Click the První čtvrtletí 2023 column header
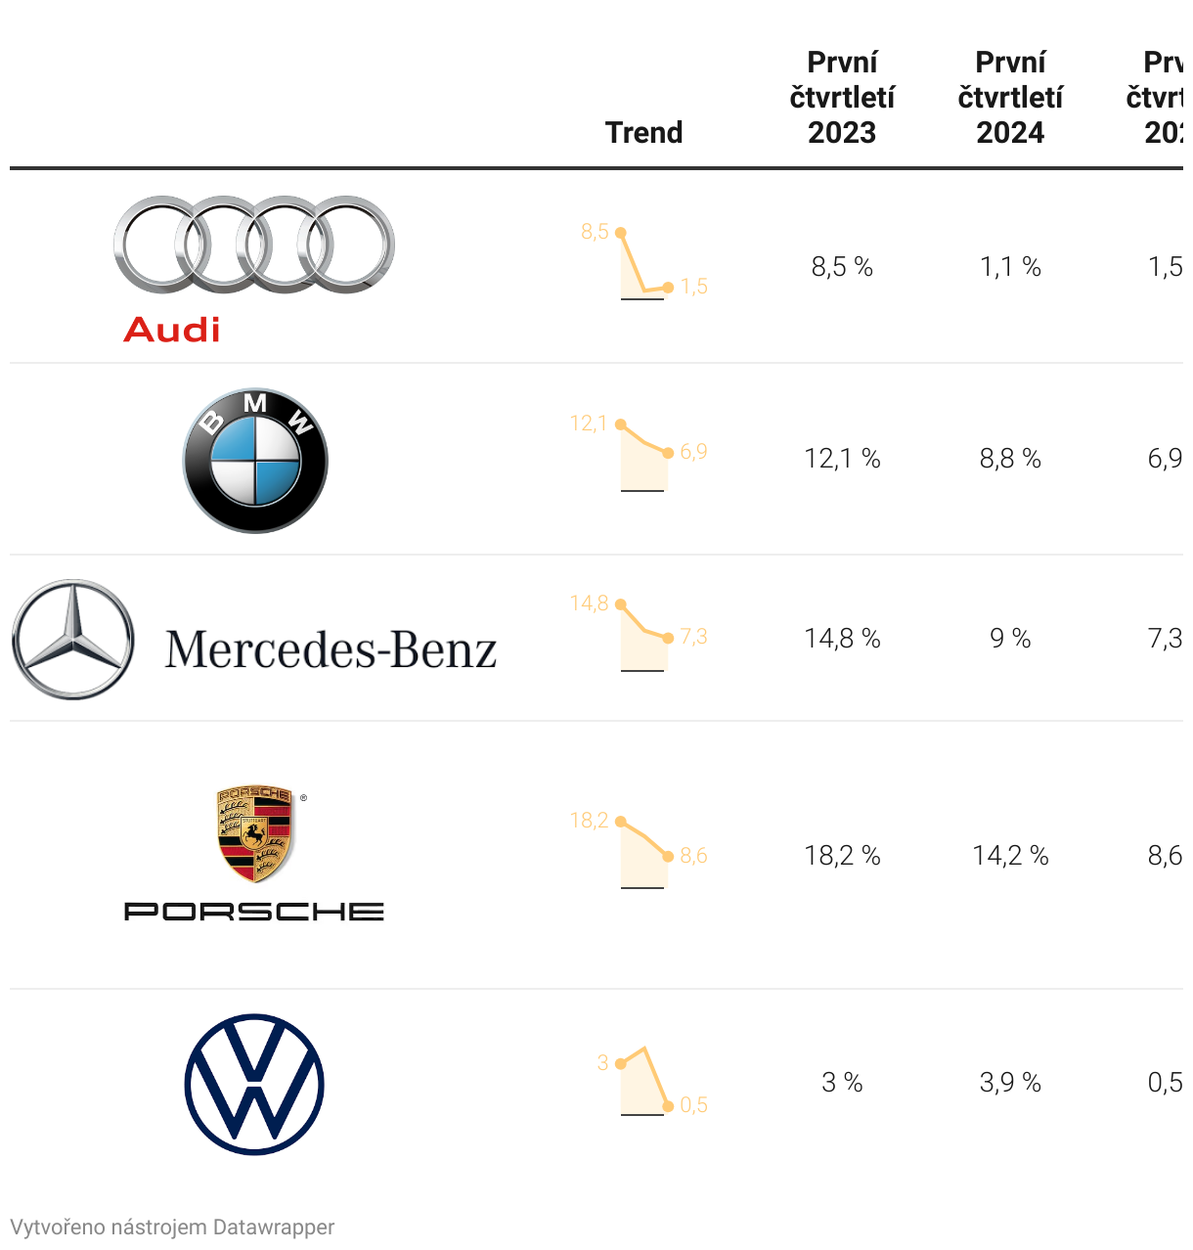1193x1250 pixels. [x=842, y=97]
